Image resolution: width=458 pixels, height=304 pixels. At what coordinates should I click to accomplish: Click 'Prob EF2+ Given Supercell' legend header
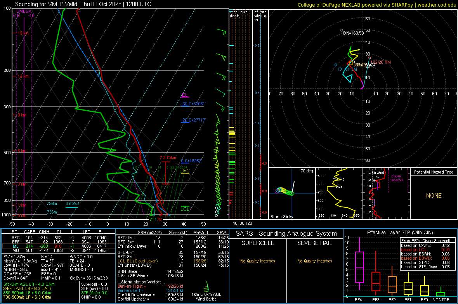pos(425,241)
